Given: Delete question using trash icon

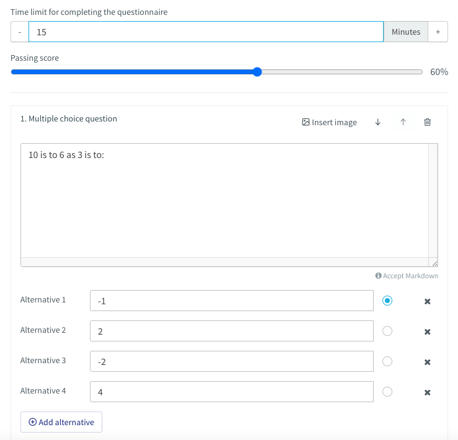Looking at the screenshot, I should [428, 122].
